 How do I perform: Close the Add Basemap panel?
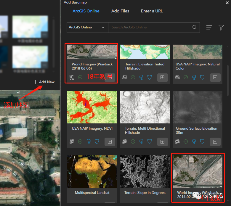tap(227, 3)
